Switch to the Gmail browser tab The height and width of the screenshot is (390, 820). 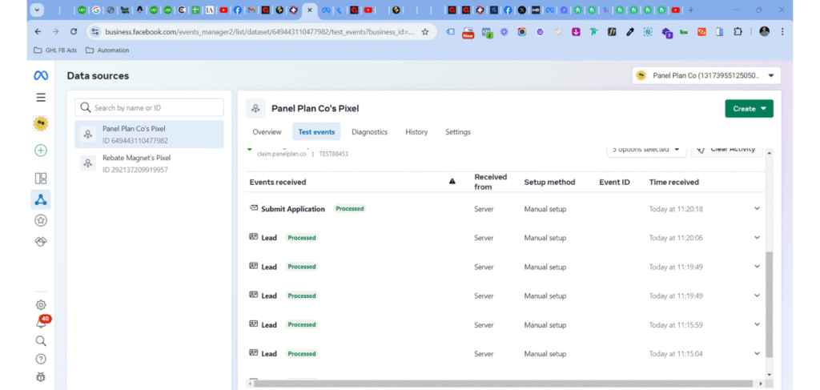point(251,10)
